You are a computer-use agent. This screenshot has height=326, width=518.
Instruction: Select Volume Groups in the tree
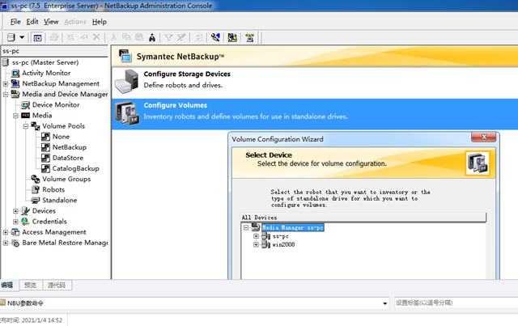[x=66, y=179]
